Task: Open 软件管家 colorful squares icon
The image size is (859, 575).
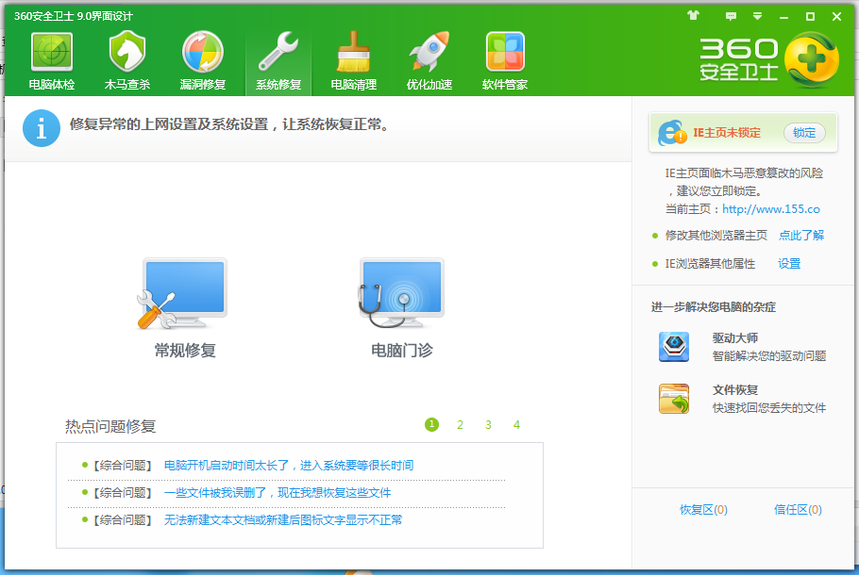Action: coord(505,52)
